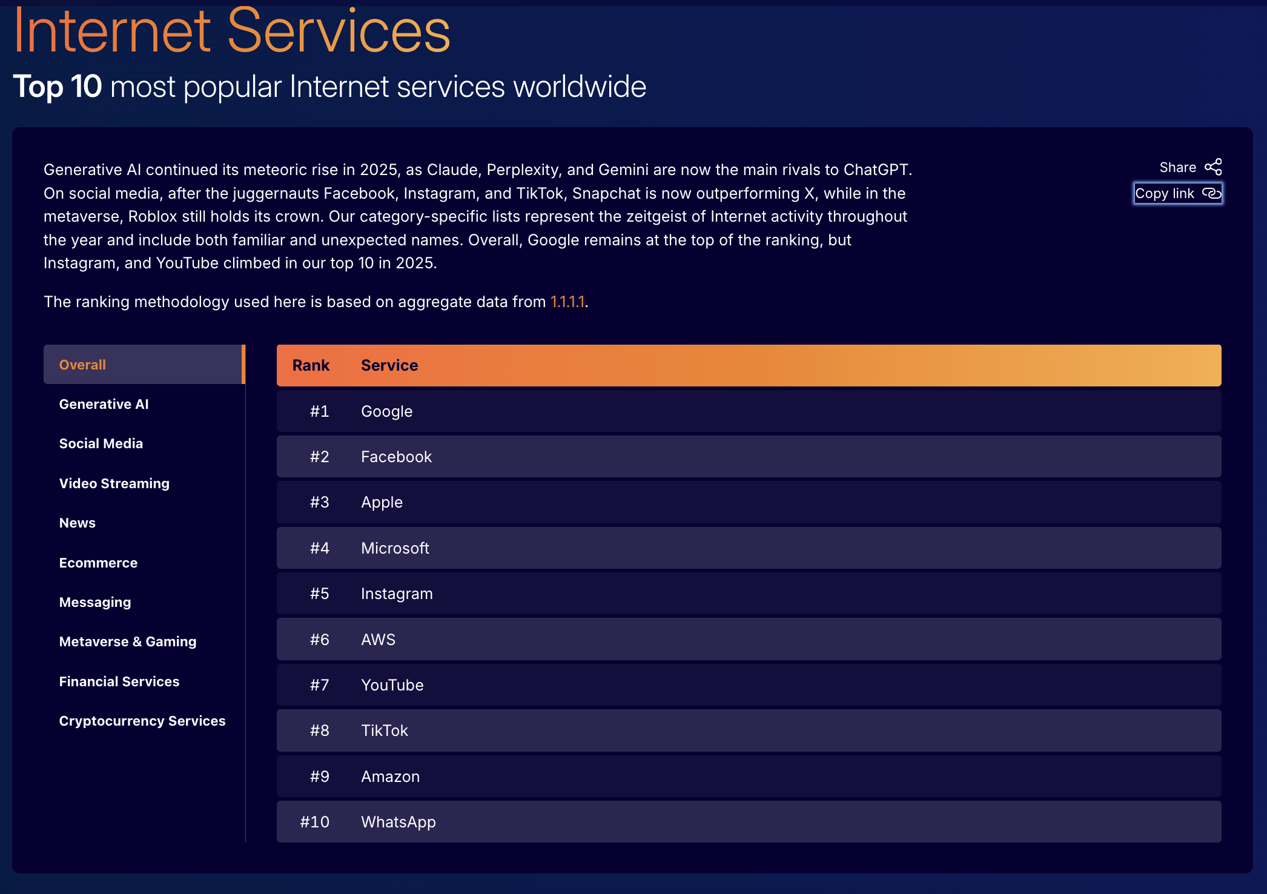Select Metaverse & Gaming category
1267x894 pixels.
click(127, 641)
